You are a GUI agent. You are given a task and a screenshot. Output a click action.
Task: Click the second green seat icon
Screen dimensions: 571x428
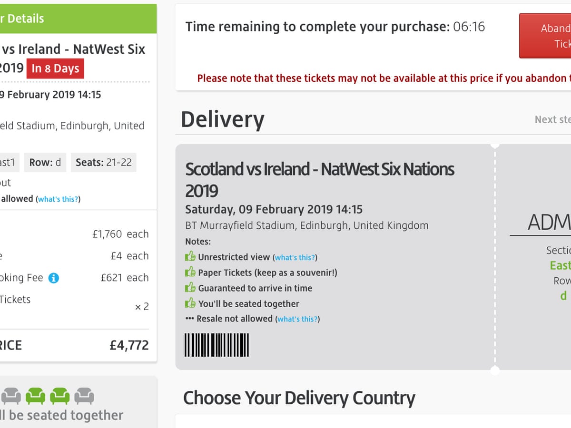[x=60, y=396]
